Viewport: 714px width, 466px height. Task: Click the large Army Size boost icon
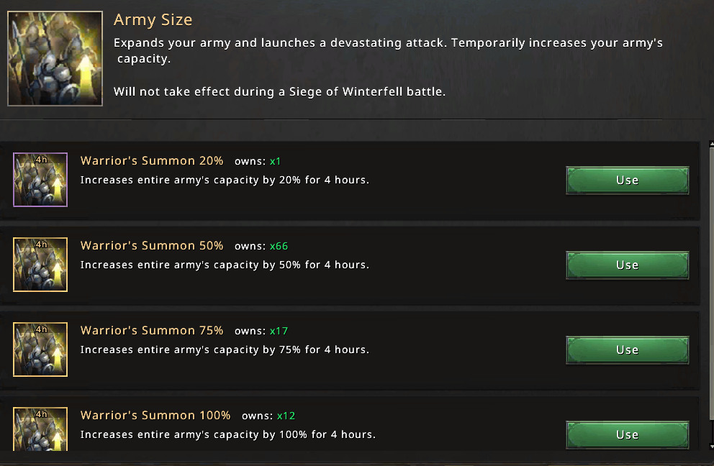pos(55,58)
